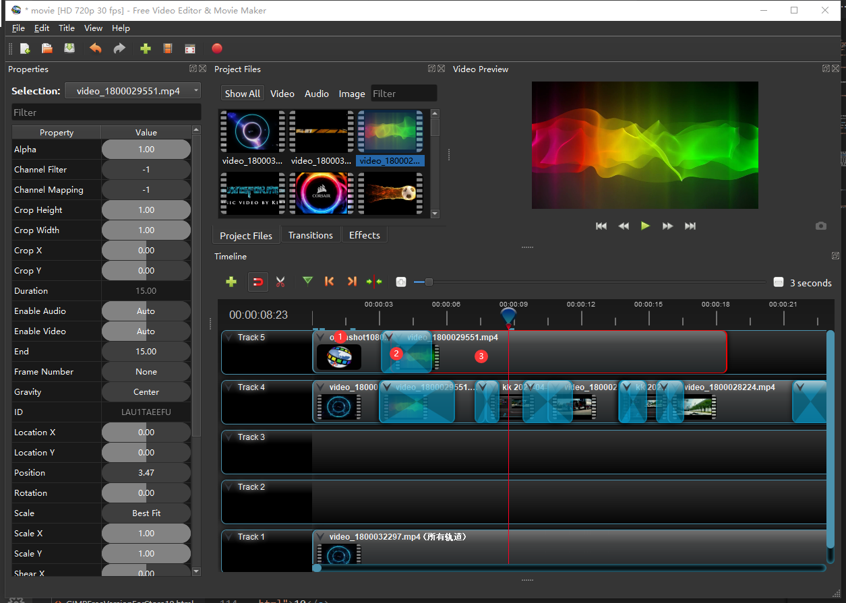Filter project files to Image only
Viewport: 846px width, 603px height.
click(x=352, y=94)
